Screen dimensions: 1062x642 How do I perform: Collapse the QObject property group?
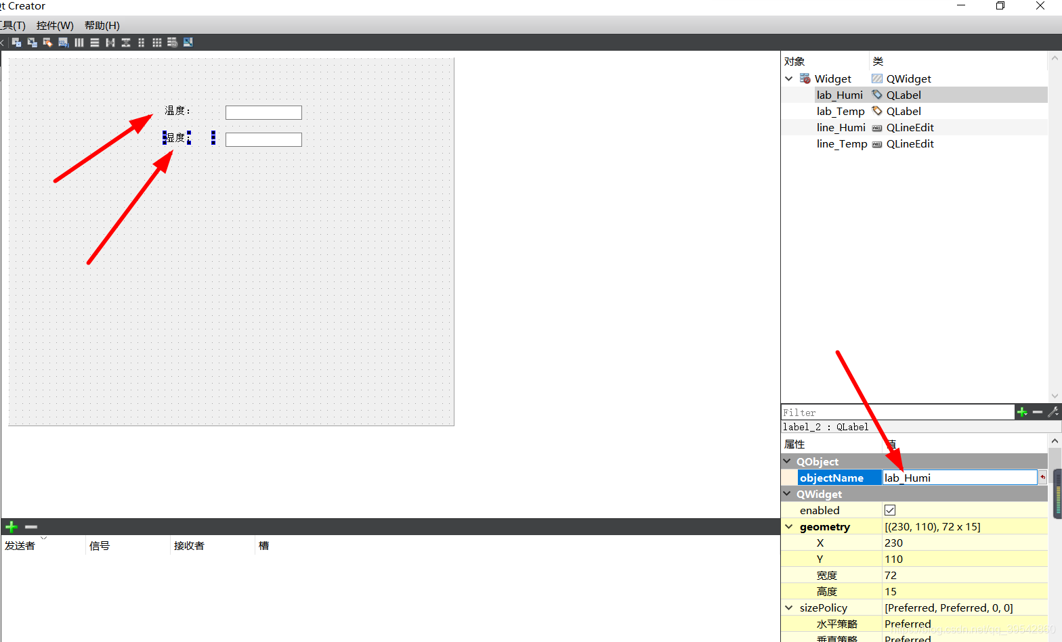click(x=787, y=461)
